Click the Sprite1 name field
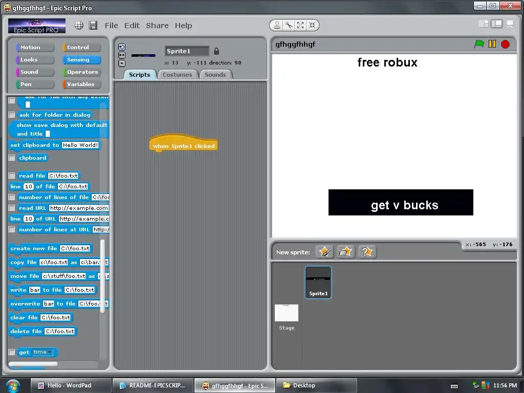The image size is (524, 393). point(187,51)
